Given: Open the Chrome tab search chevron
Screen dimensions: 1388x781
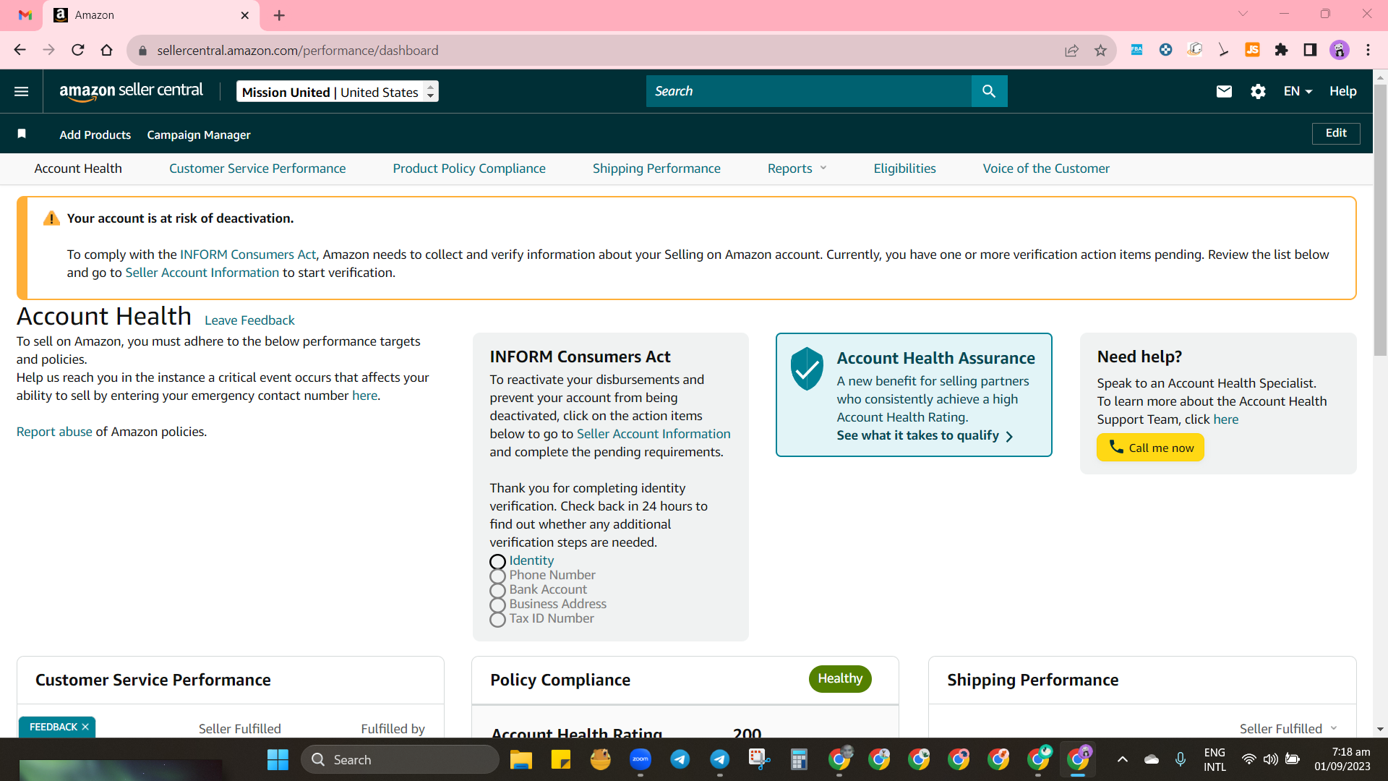Looking at the screenshot, I should click(1243, 14).
